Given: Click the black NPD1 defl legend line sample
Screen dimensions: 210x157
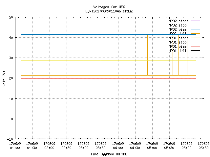Looking at the screenshot, I should pos(195,51).
